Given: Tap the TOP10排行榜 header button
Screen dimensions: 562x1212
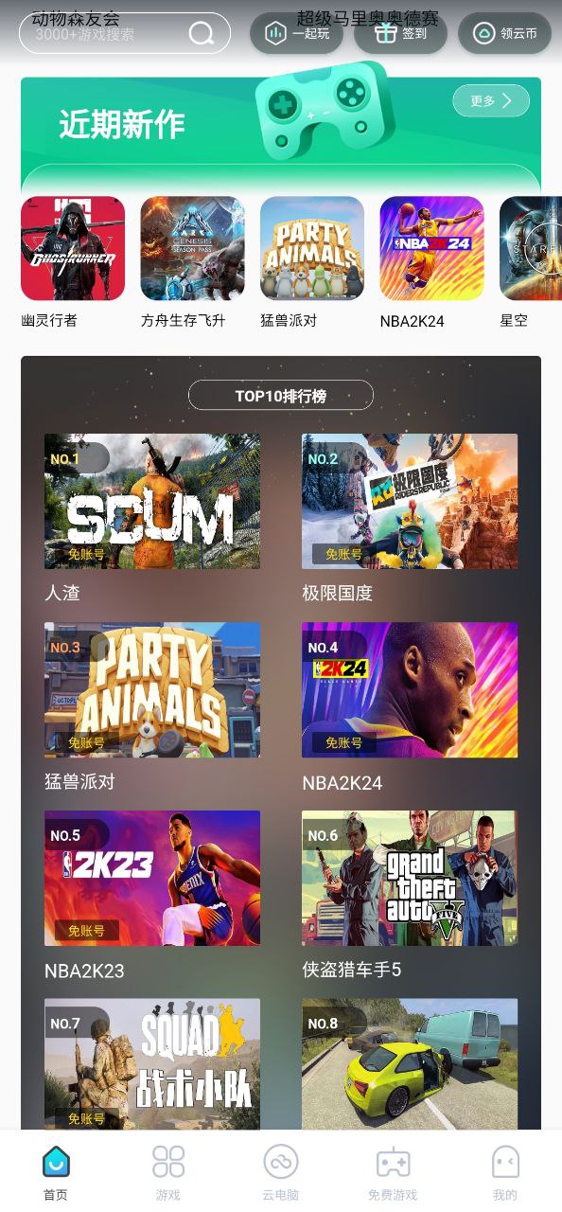Looking at the screenshot, I should [x=281, y=396].
